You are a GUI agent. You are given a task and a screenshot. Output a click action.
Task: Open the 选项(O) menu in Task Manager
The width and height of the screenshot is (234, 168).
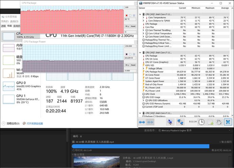pyautogui.click(x=14, y=21)
